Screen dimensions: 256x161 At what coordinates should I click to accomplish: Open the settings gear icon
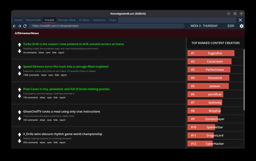point(242,26)
